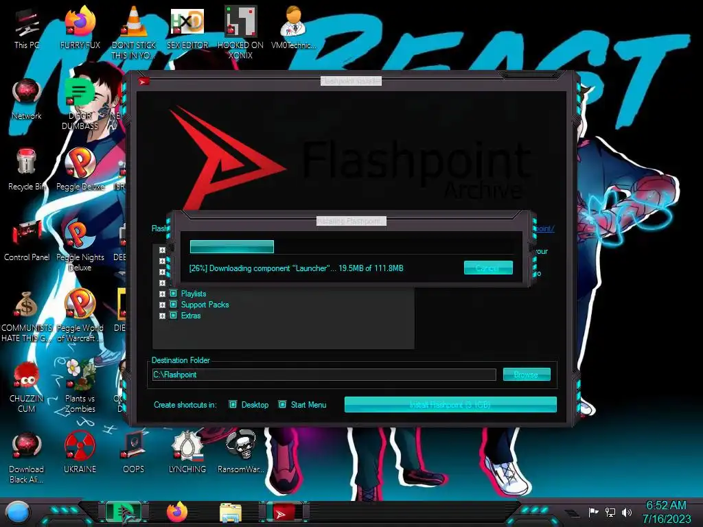
Task: Open the green document icon on desktop
Action: 80,104
